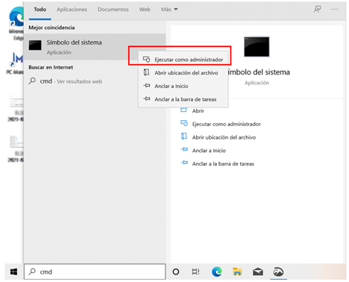Click the large command prompt icon in preview
Image resolution: width=349 pixels, height=282 pixels.
click(257, 47)
